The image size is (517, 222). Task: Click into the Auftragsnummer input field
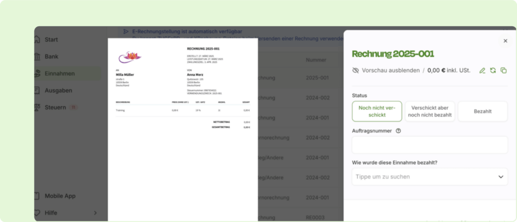point(430,145)
